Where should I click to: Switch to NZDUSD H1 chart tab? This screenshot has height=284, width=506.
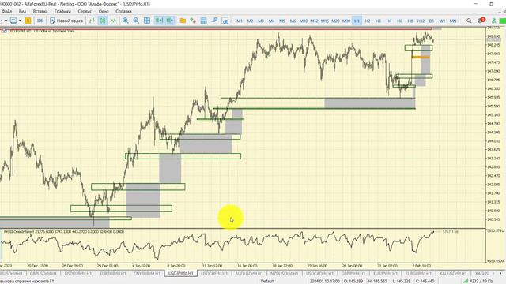[x=285, y=274]
